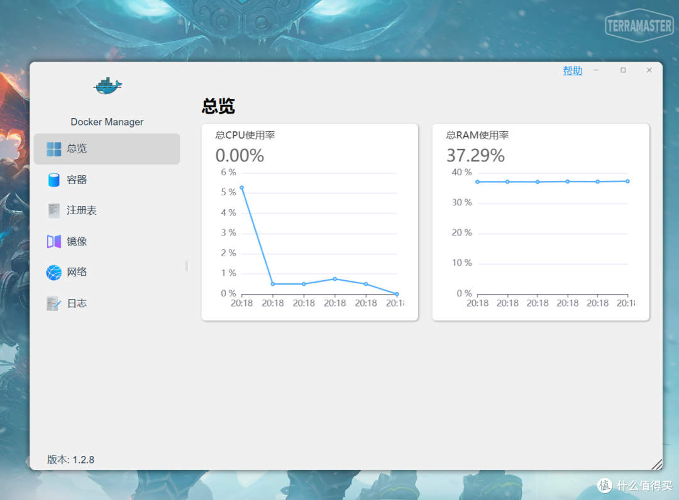
Task: Open the 帮助 help link
Action: (573, 70)
